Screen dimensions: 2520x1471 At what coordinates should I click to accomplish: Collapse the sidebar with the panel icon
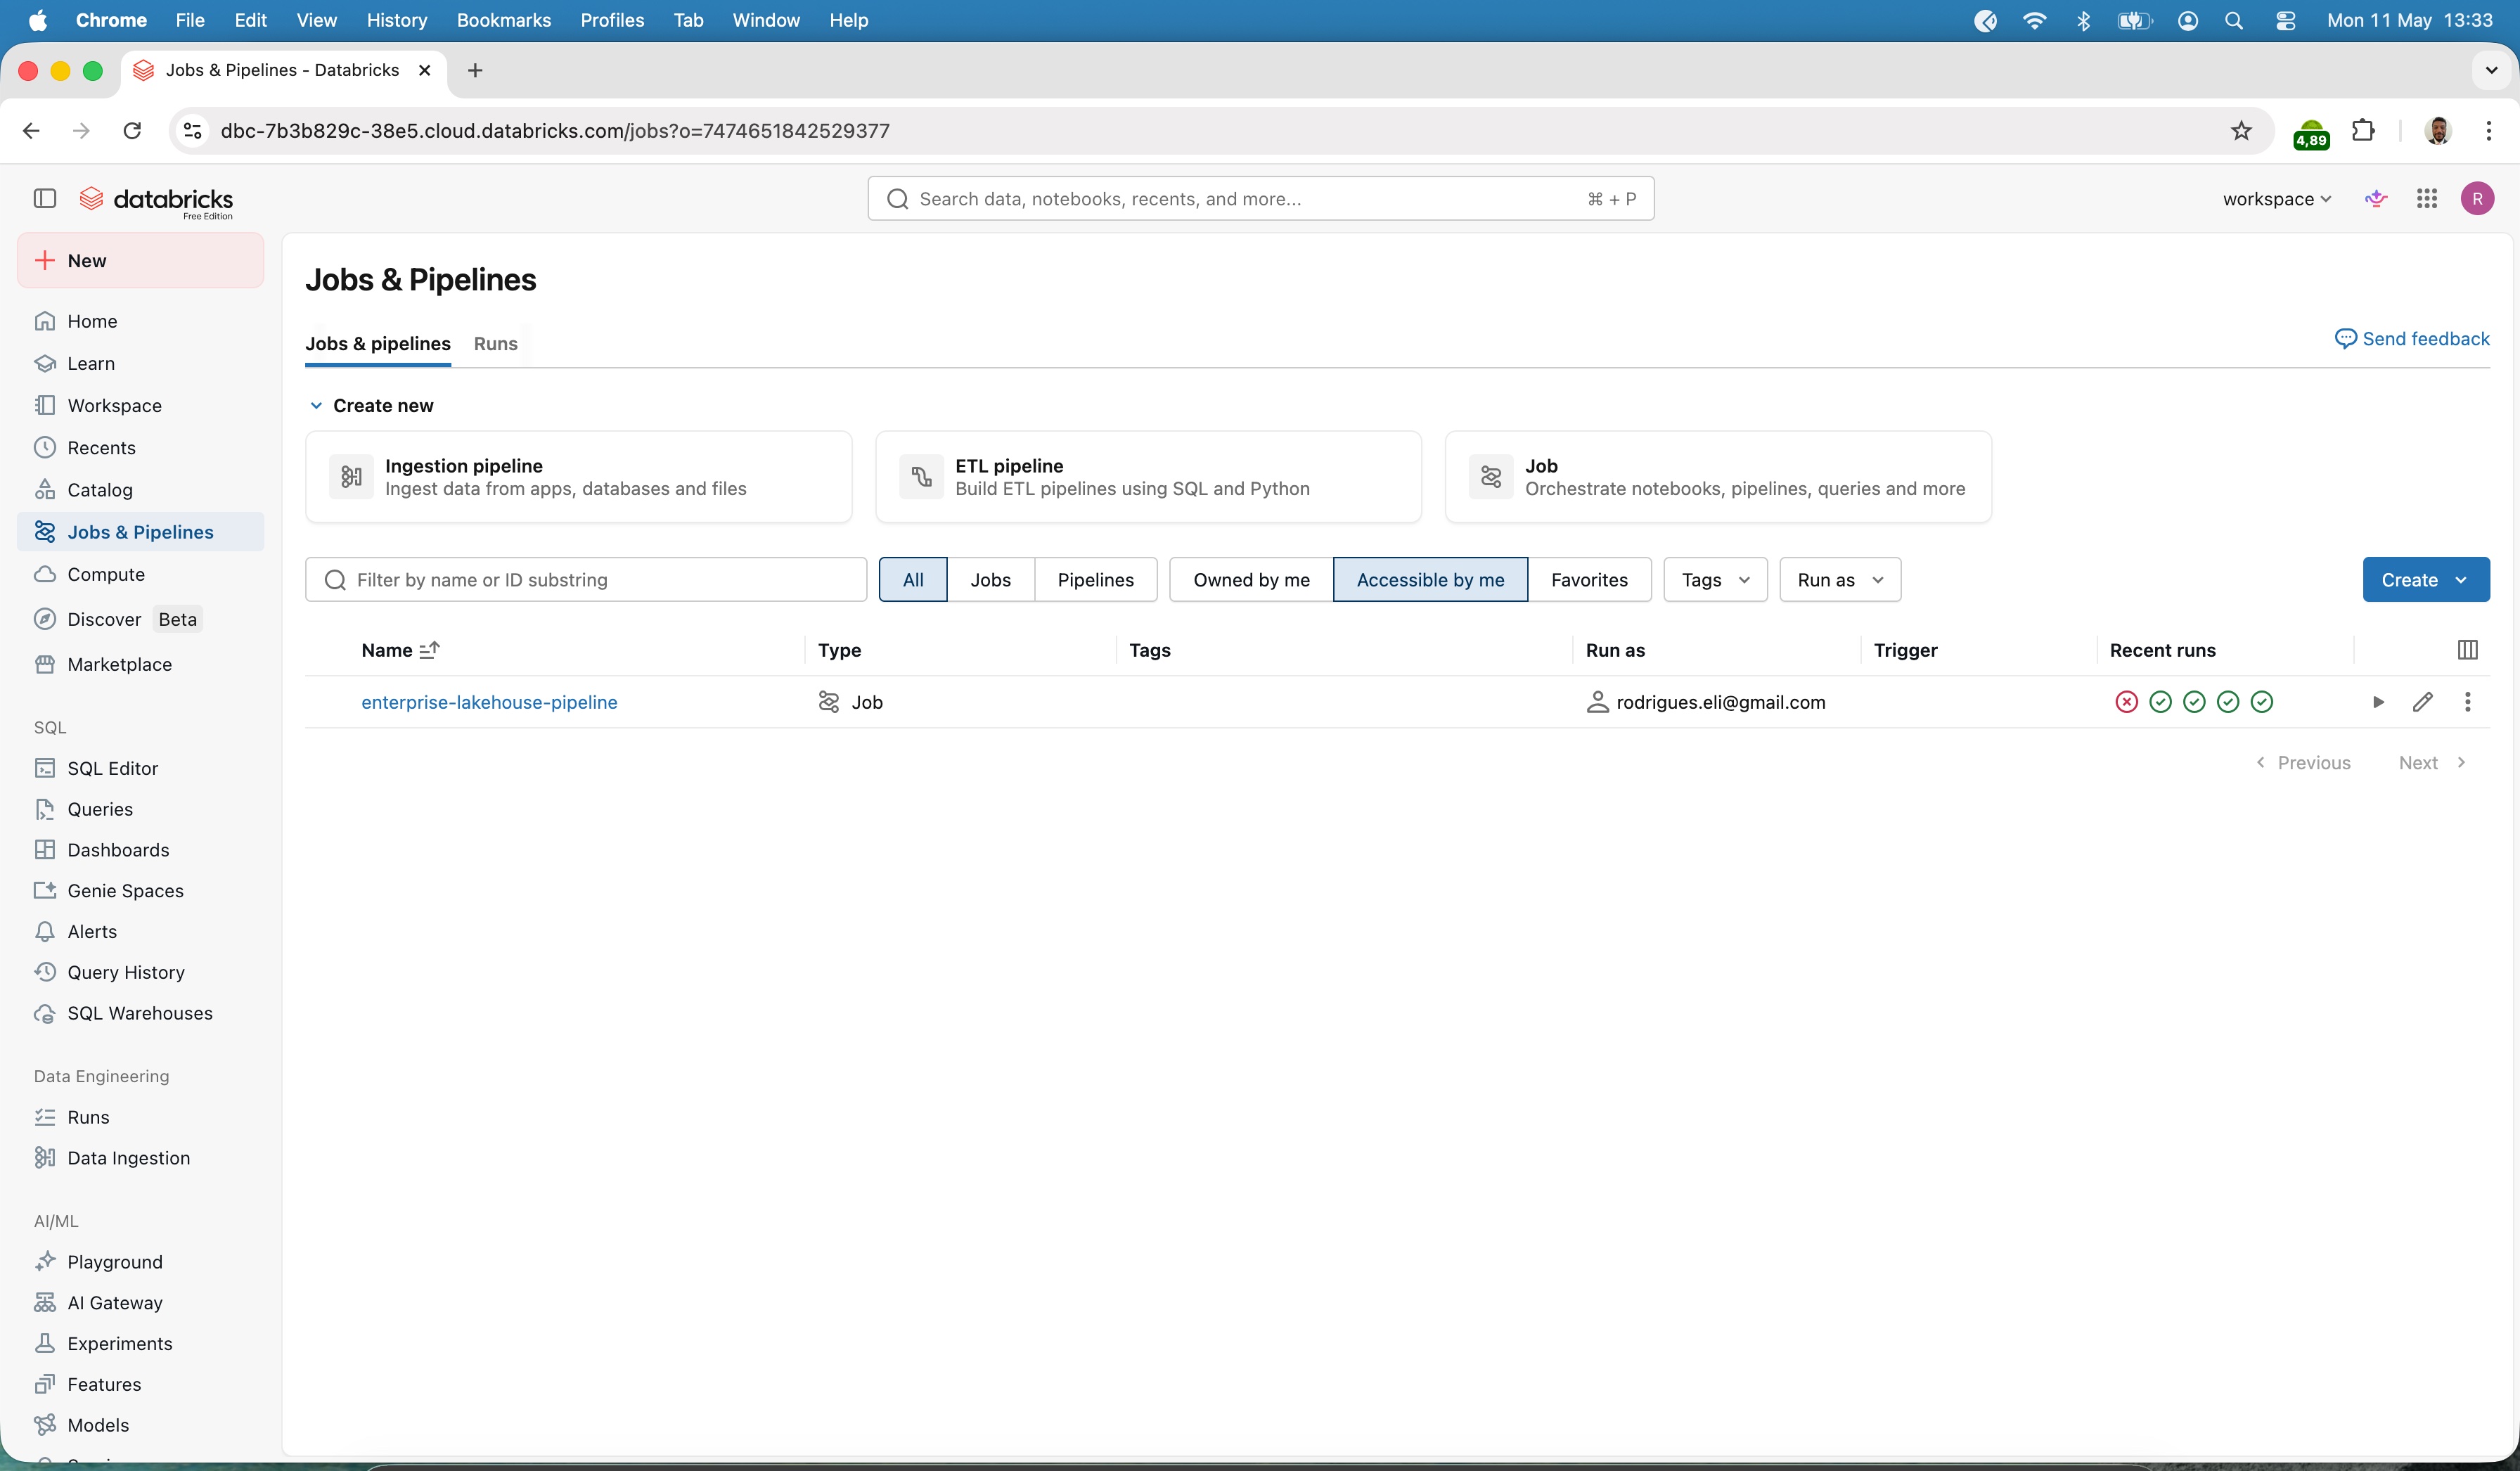[45, 198]
